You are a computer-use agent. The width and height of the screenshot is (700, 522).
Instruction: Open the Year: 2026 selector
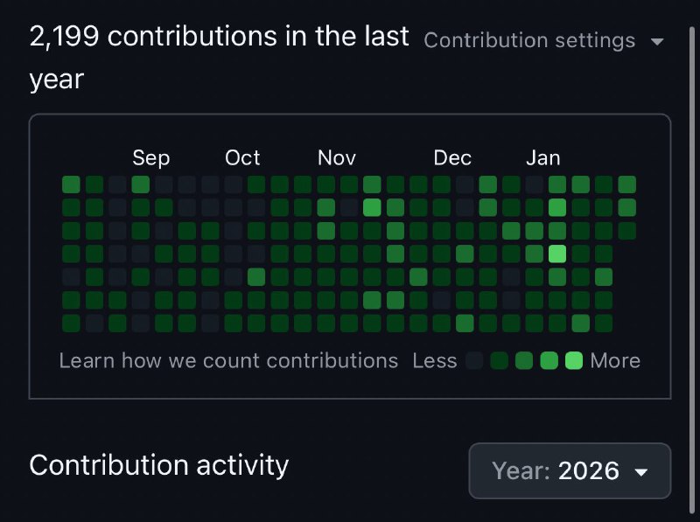tap(570, 470)
